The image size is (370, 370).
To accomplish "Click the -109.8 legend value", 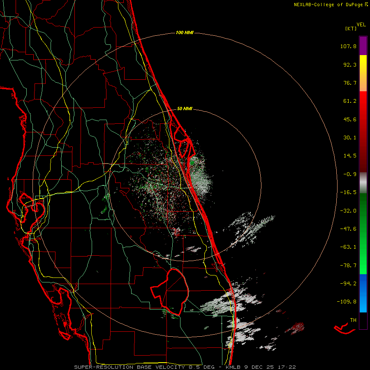I will click(x=347, y=302).
